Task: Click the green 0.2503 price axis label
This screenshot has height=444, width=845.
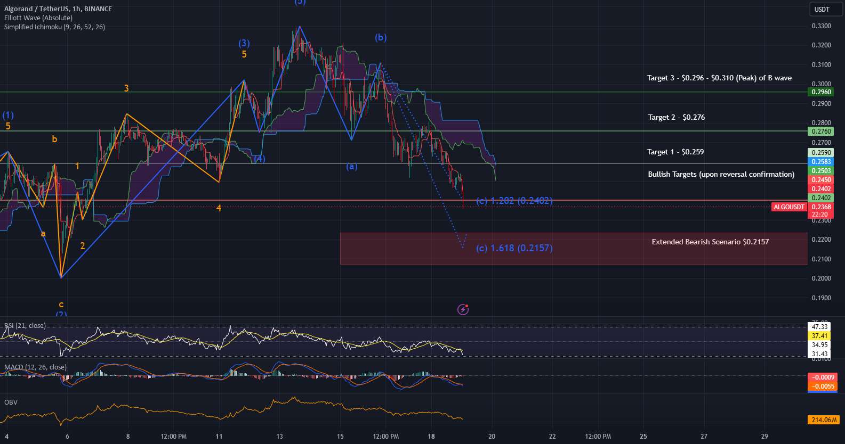Action: (822, 171)
